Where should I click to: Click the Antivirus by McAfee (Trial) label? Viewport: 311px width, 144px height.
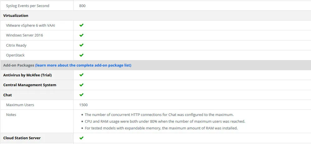click(28, 75)
